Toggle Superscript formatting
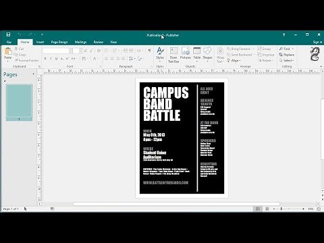 point(67,59)
